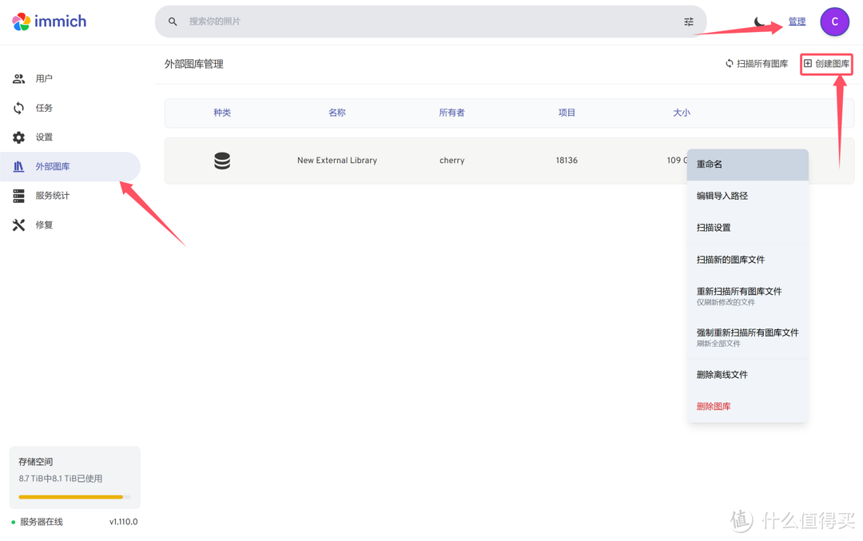Select 外部图库 sidebar item
The height and width of the screenshot is (541, 863).
[x=52, y=166]
